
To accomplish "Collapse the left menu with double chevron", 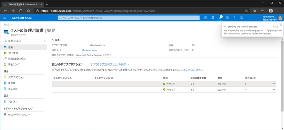I will coord(44,41).
